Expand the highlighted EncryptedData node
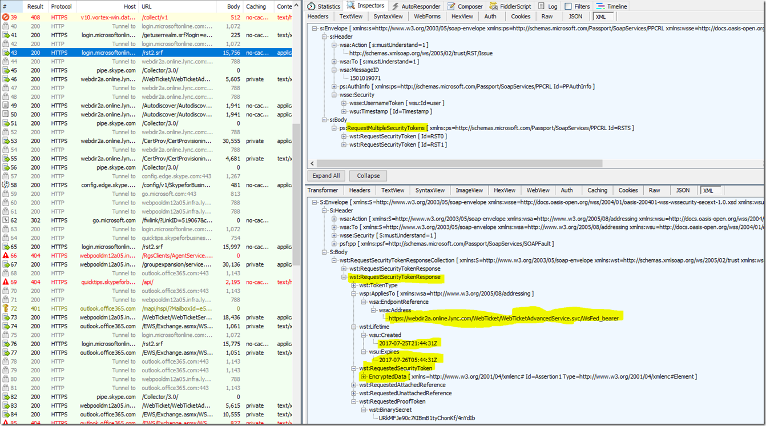This screenshot has height=426, width=766. (x=363, y=377)
